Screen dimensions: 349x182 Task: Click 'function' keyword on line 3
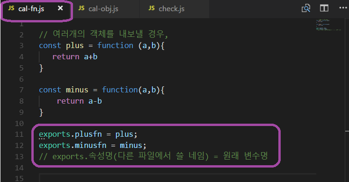click(x=115, y=46)
